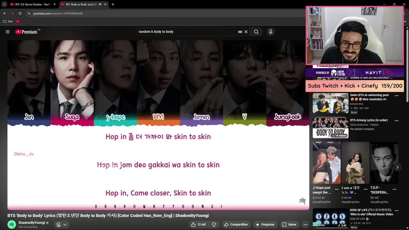Open options for T.O.P DESPERA short
The height and width of the screenshot is (230, 409).
tap(394, 190)
